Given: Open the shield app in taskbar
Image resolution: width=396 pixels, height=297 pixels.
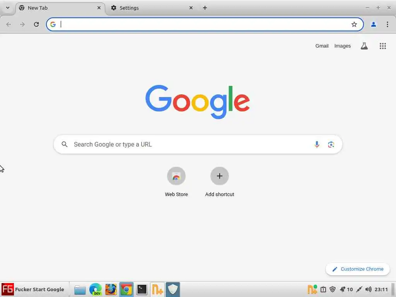Looking at the screenshot, I should pos(173,289).
